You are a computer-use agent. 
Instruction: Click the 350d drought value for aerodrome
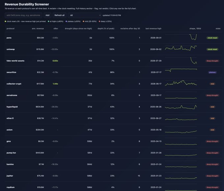[x=90, y=95]
